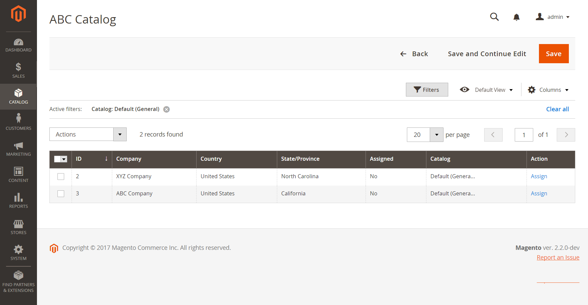Open the Filters panel
This screenshot has height=305, width=588.
coord(427,90)
